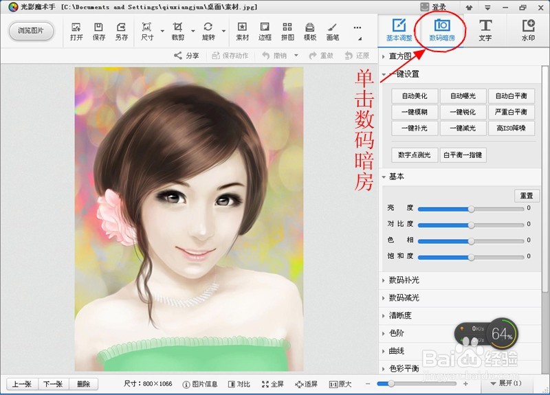The width and height of the screenshot is (550, 395).
Task: Switch to the 水印 (Watermark) tab
Action: [x=528, y=30]
